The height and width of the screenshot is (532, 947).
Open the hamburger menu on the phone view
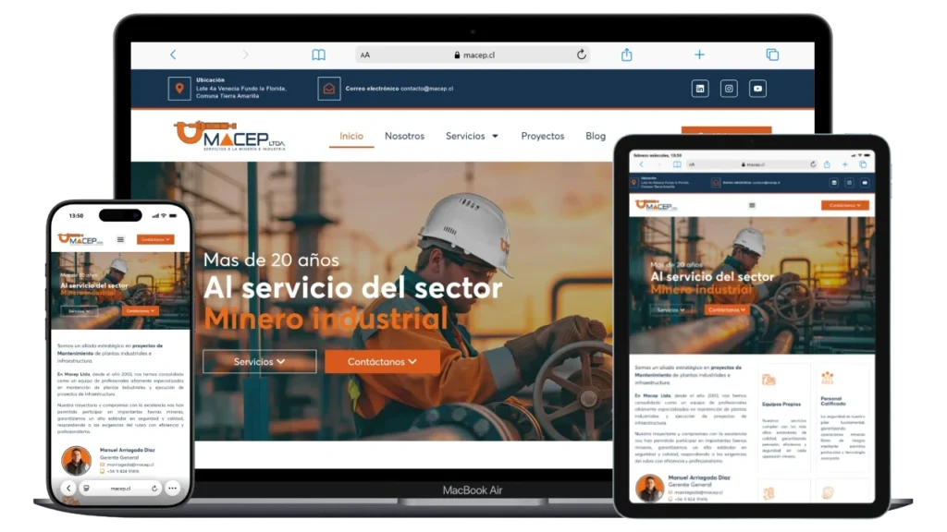click(120, 238)
